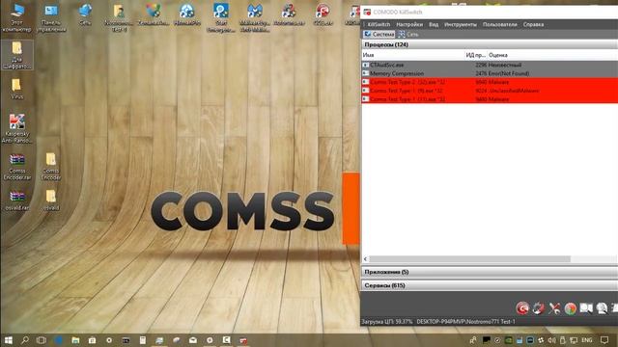Select the UnclassifiedMalware process row
This screenshot has height=347, width=618.
click(490, 91)
